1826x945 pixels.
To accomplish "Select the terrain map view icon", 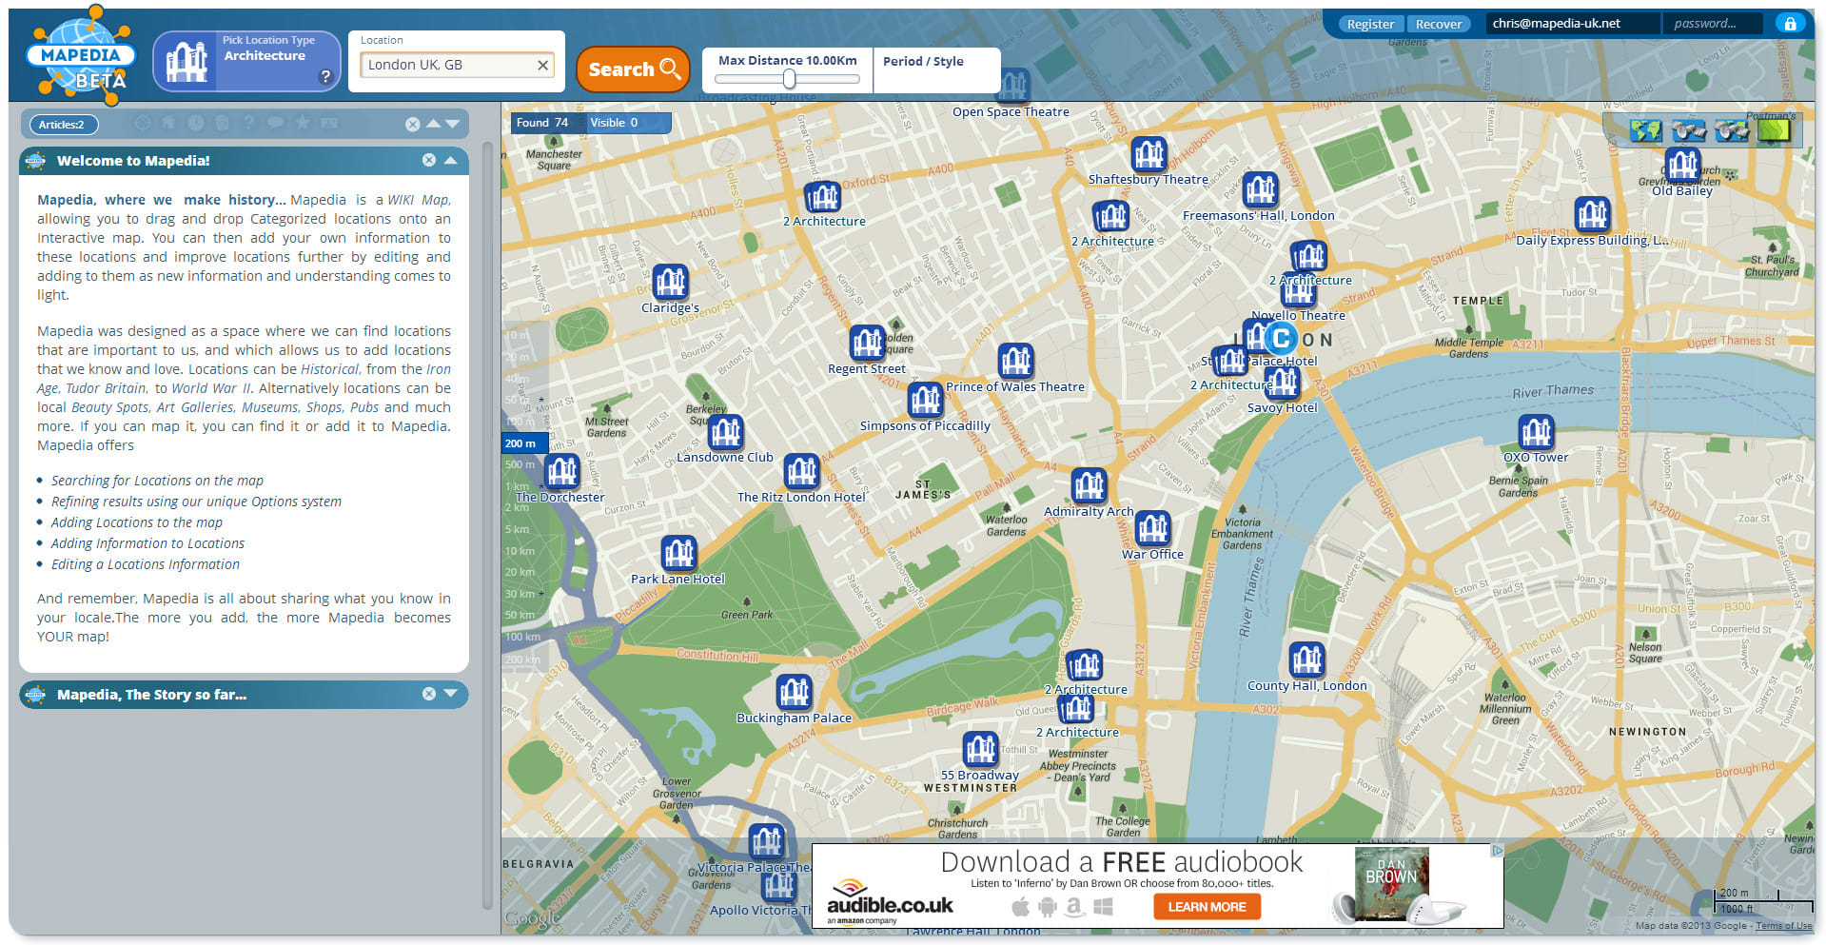I will click(x=1774, y=130).
